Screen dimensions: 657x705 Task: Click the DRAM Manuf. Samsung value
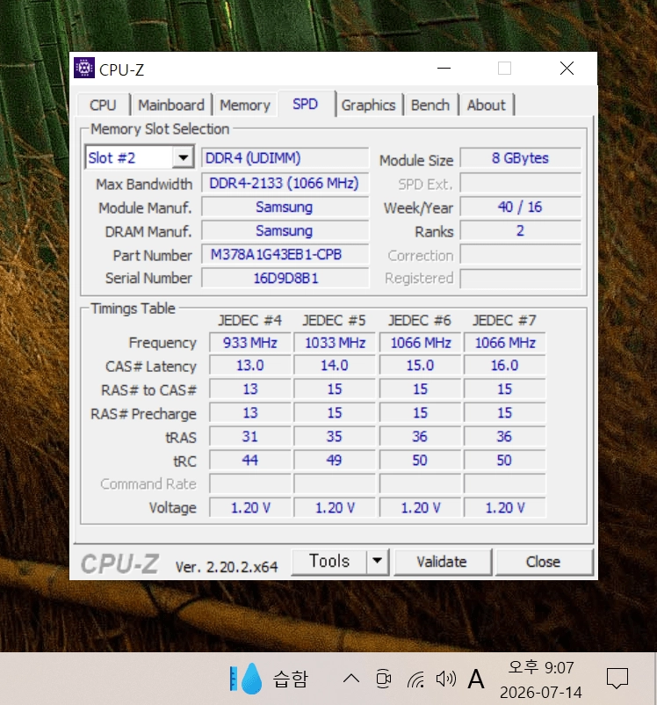point(285,230)
